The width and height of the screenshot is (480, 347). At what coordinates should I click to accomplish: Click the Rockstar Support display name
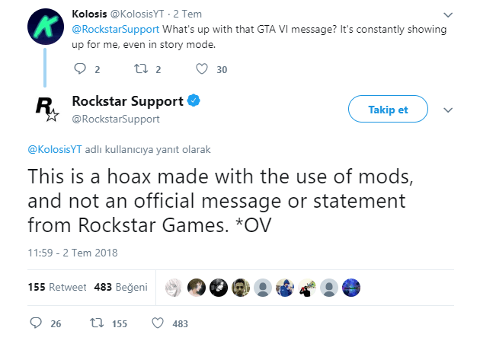127,102
